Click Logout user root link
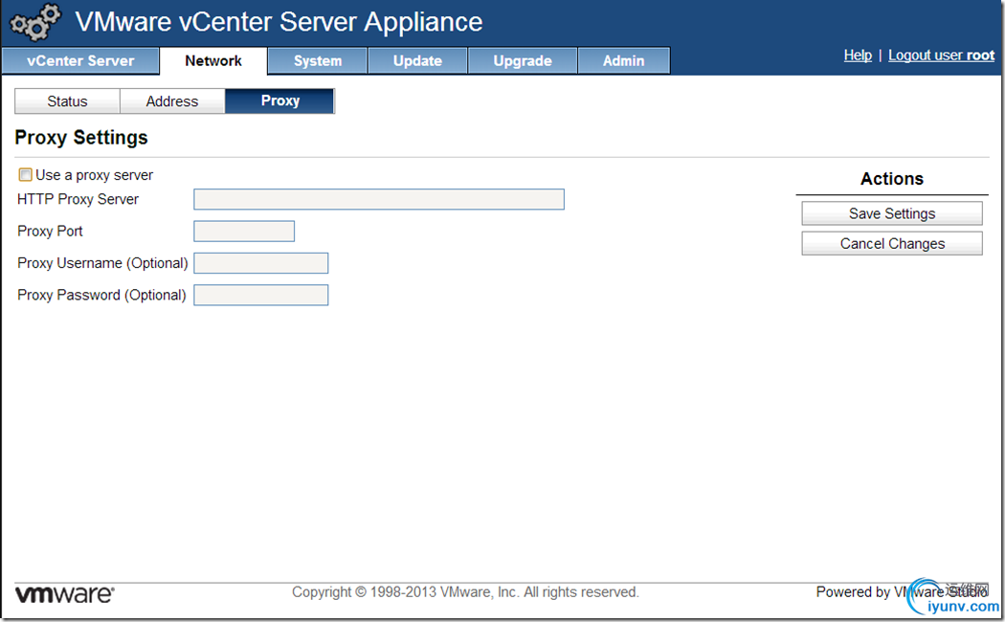This screenshot has width=1005, height=622. [x=942, y=56]
